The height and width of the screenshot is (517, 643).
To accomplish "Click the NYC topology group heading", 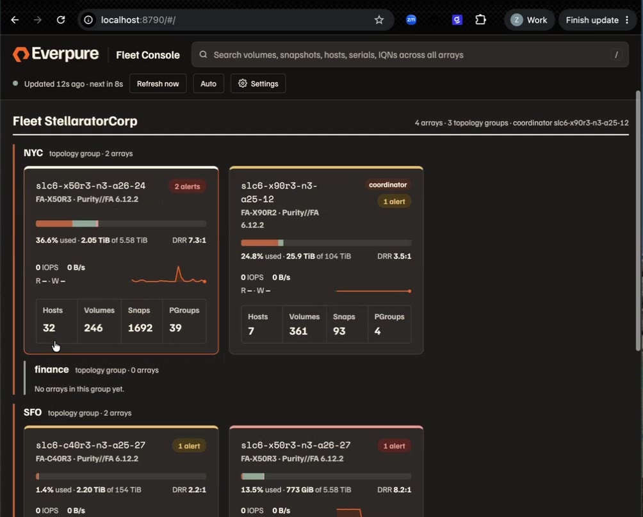I will tap(33, 153).
